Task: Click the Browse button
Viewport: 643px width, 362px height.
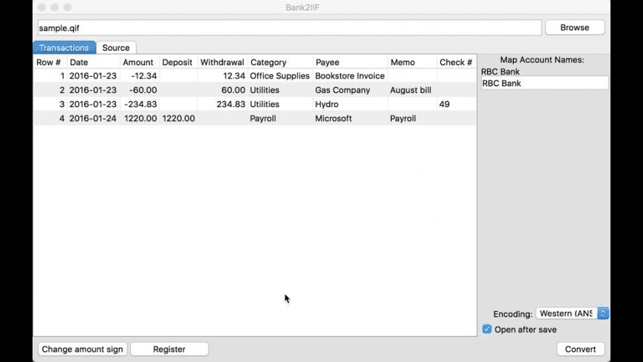Action: 574,27
